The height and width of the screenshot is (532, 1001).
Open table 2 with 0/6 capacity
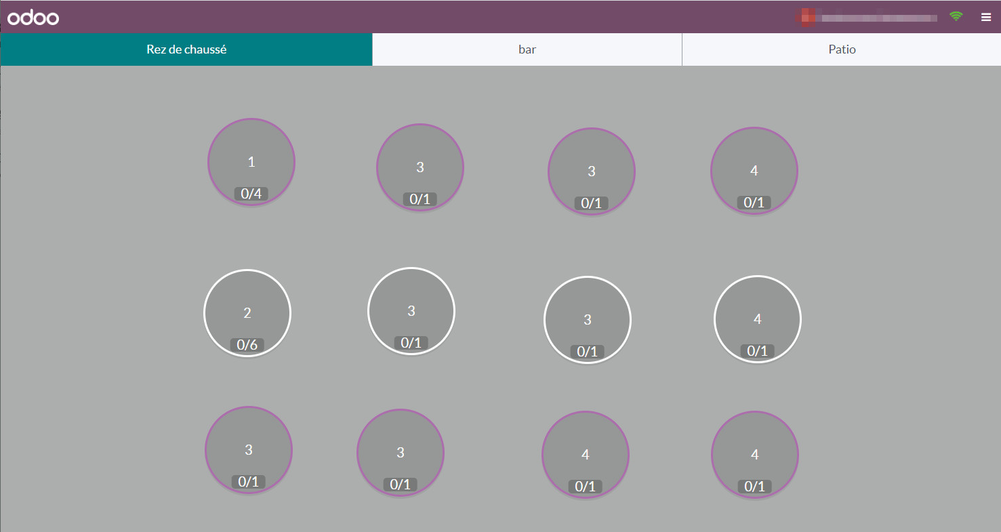[247, 312]
